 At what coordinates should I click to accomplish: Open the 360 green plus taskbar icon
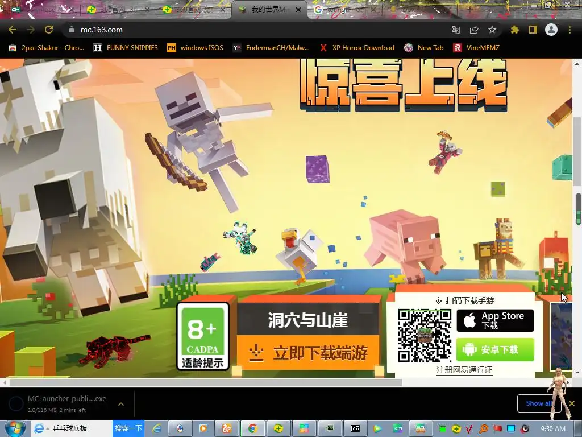(x=278, y=428)
